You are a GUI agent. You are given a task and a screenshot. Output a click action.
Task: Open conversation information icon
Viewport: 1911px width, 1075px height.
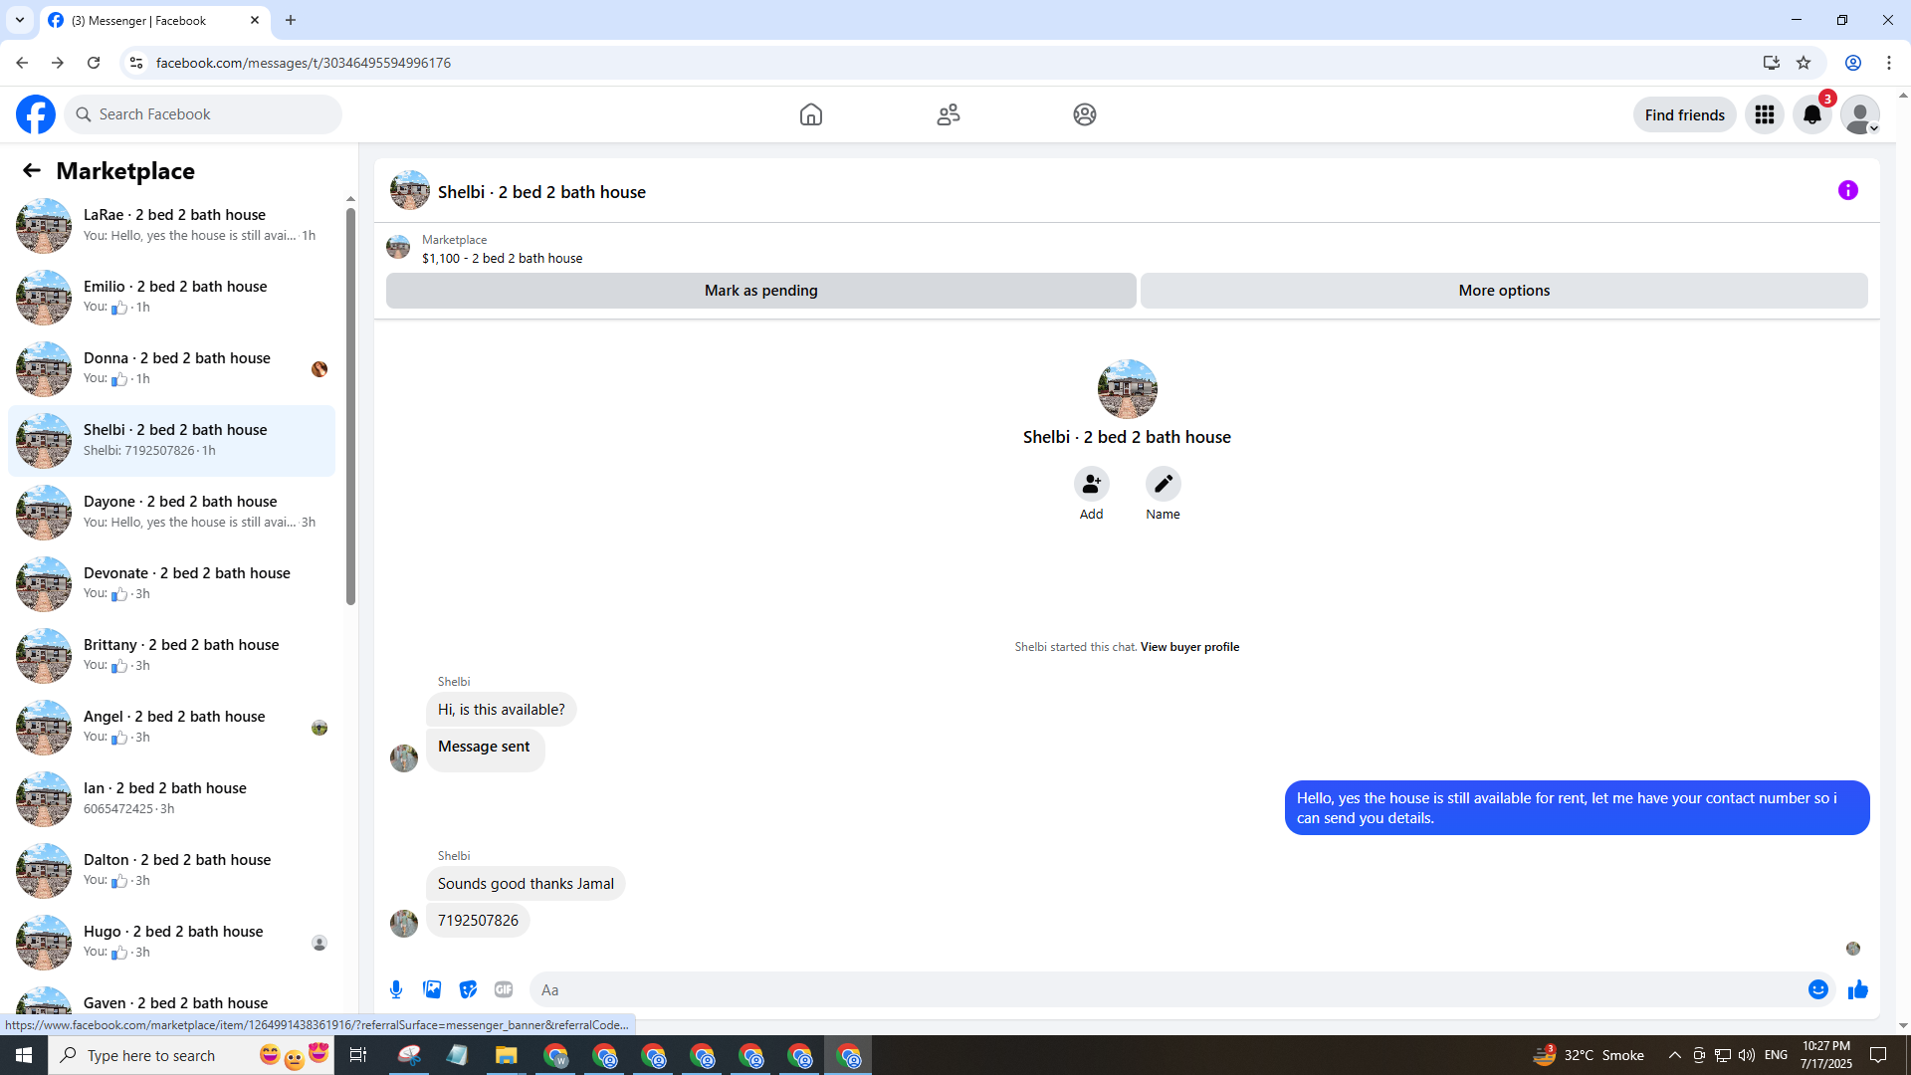(1848, 190)
